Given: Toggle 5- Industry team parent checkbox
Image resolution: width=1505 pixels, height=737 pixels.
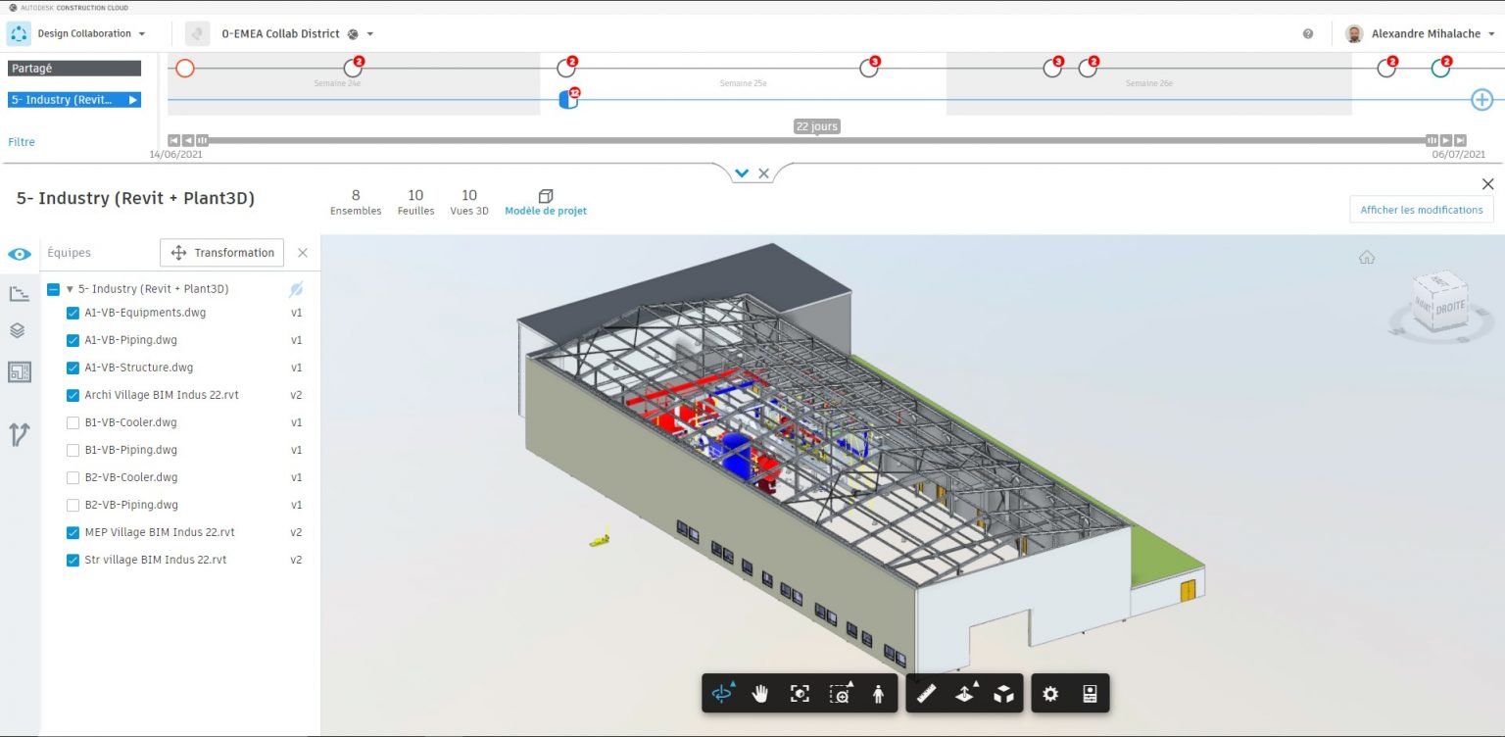Looking at the screenshot, I should tap(54, 289).
